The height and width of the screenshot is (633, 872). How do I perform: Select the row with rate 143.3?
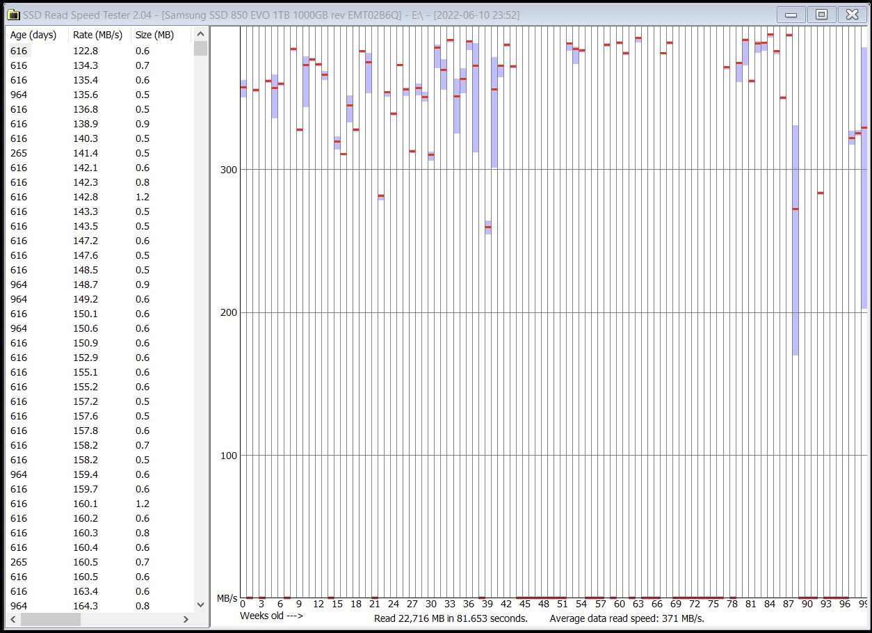pyautogui.click(x=99, y=211)
